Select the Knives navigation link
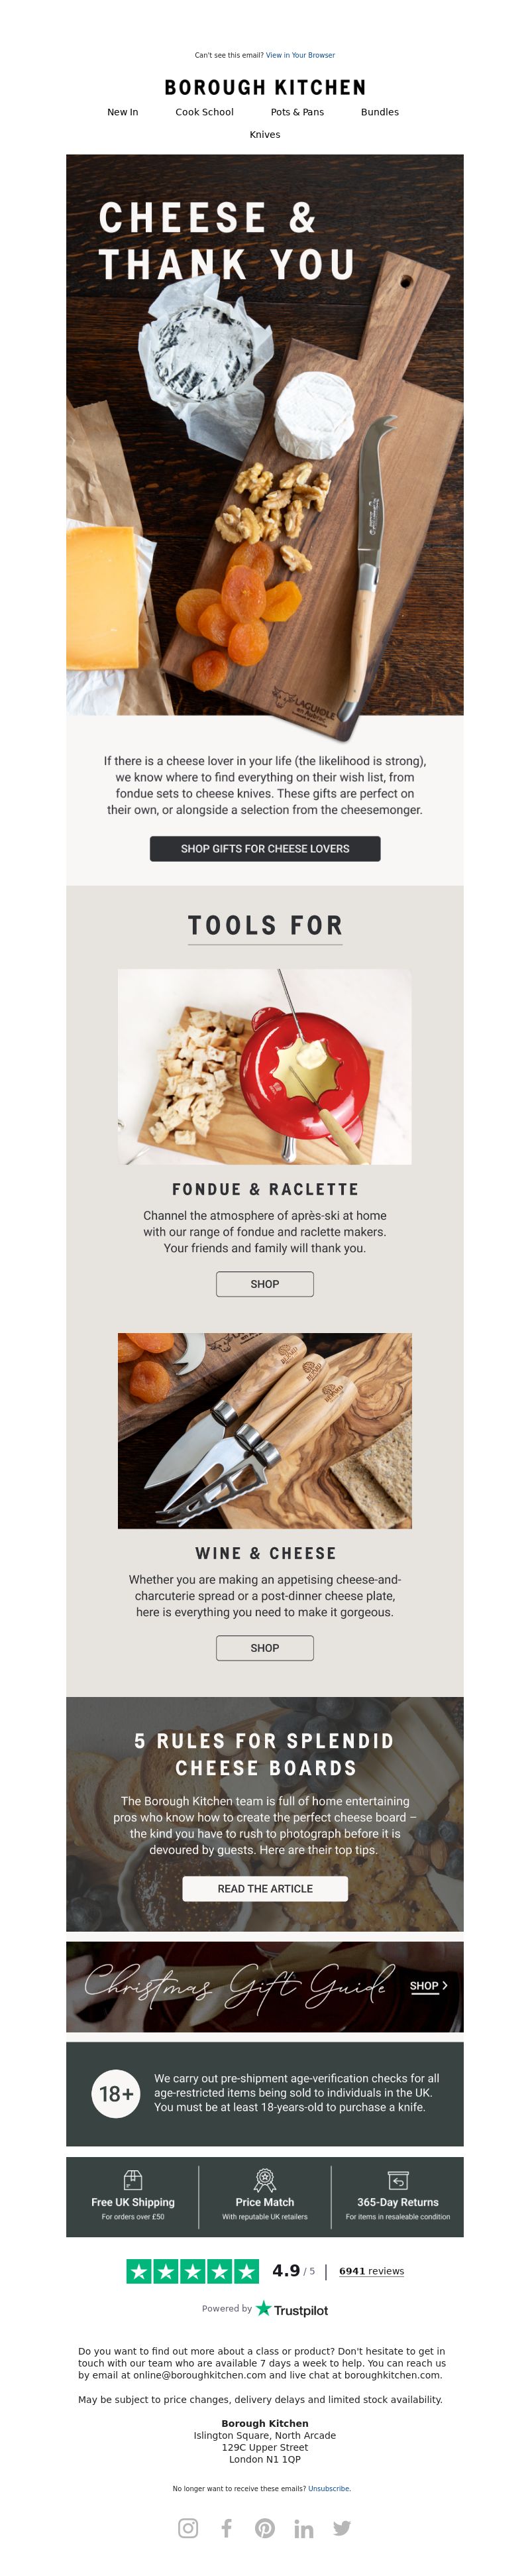The height and width of the screenshot is (2576, 530). pos(265,134)
